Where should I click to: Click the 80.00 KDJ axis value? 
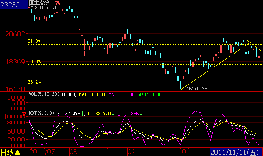point(16,123)
